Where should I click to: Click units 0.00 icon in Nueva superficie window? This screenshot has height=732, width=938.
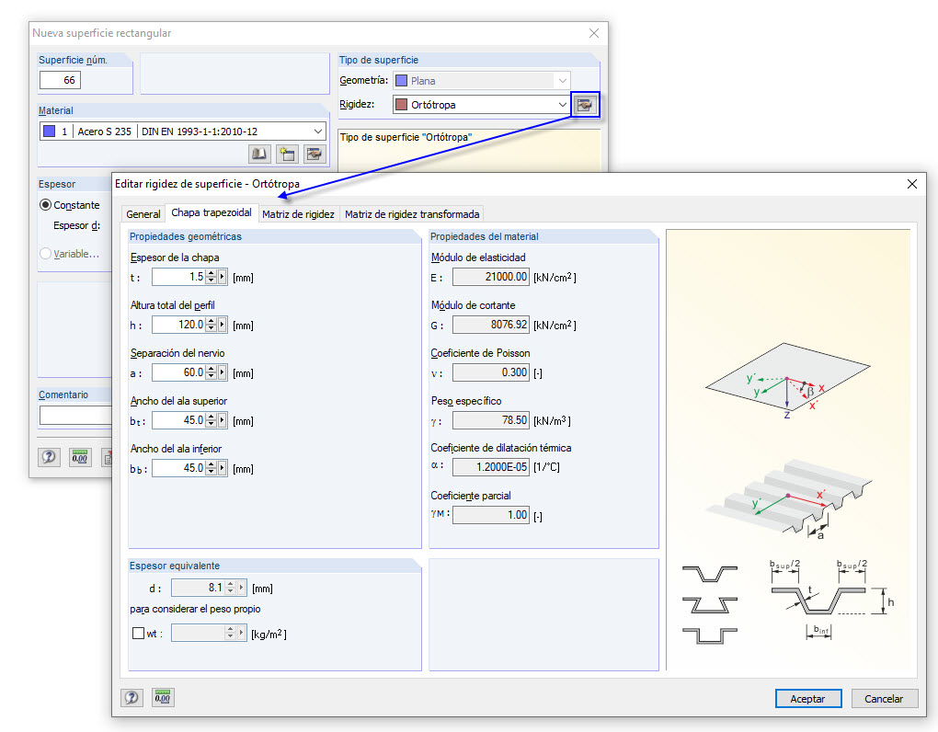pos(80,458)
